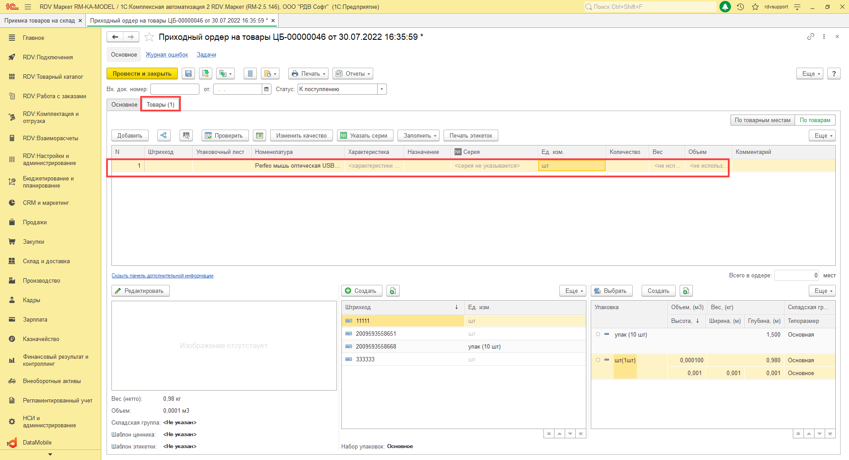The width and height of the screenshot is (849, 460).
Task: Click the barcode search icon in goods toolbar
Action: point(186,135)
